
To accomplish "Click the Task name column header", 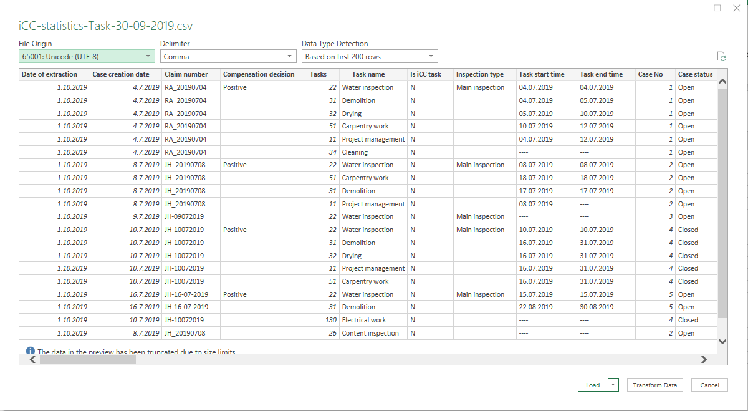I will tap(368, 74).
